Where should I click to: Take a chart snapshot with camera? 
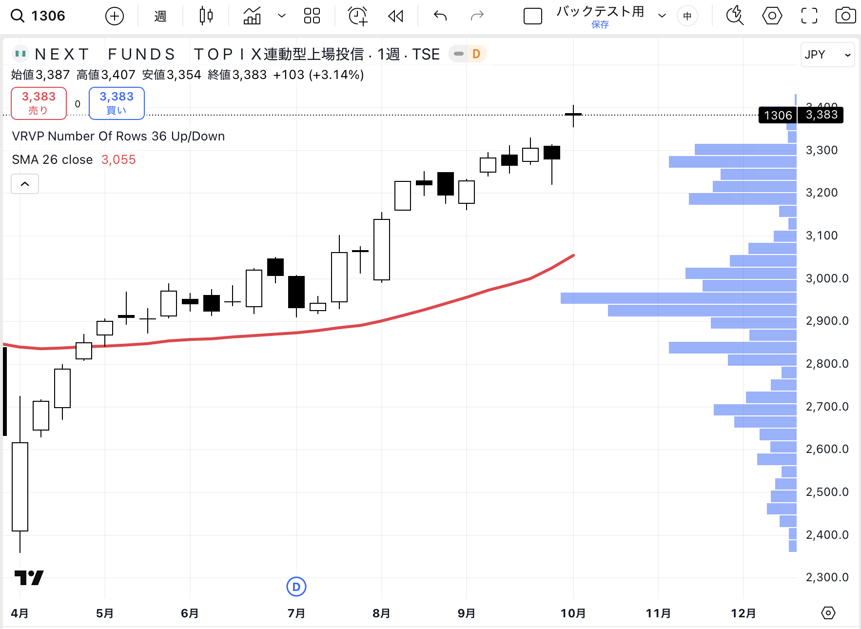(845, 16)
